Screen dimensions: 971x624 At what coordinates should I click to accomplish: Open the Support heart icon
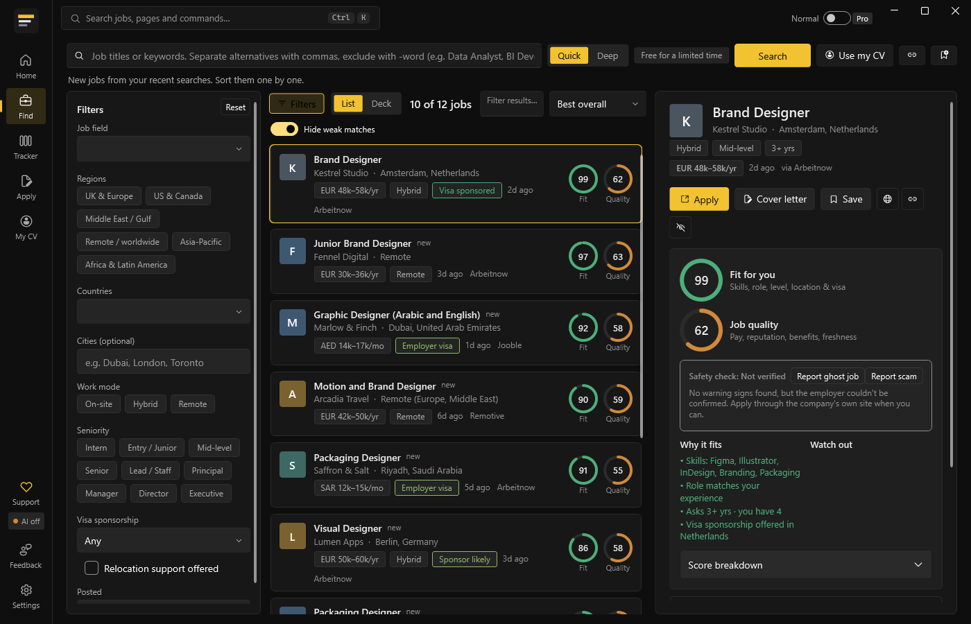point(26,493)
